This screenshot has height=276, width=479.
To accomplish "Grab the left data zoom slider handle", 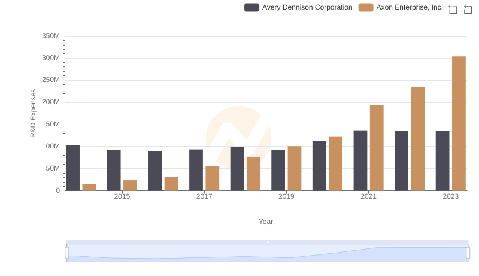I will point(67,253).
